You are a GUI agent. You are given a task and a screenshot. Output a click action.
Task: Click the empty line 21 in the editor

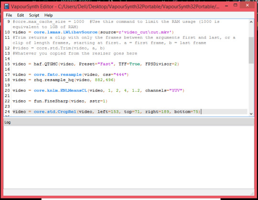click(130, 96)
